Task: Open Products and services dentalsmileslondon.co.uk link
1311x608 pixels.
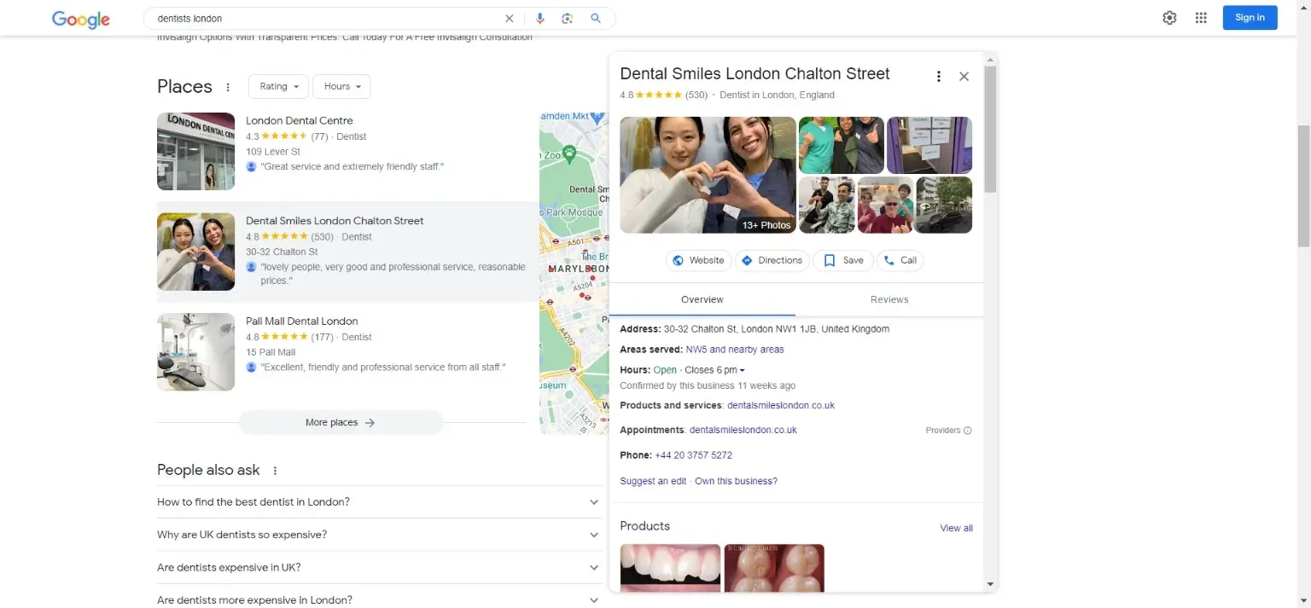Action: [x=781, y=406]
